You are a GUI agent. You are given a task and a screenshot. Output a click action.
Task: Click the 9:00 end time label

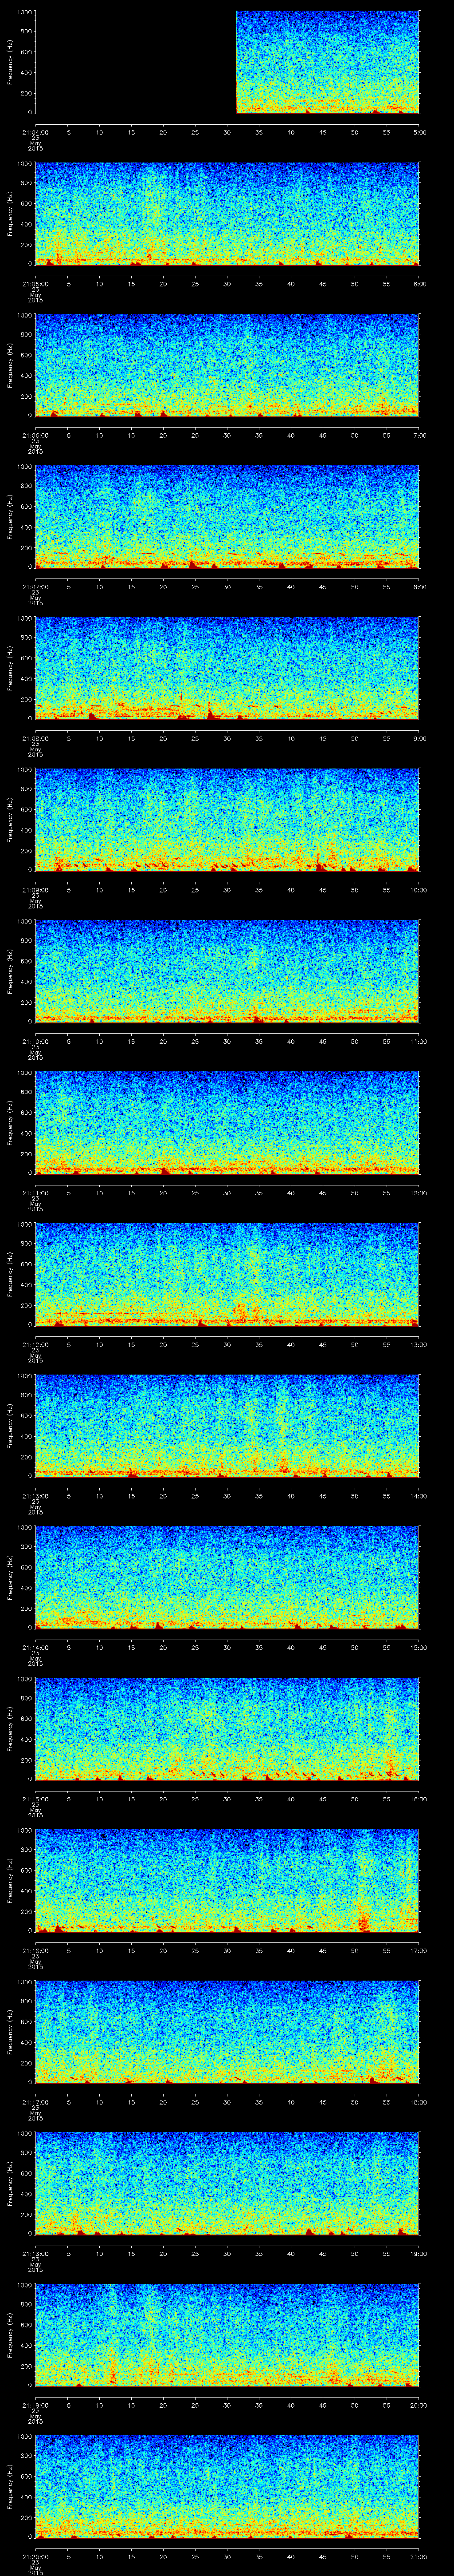(x=420, y=738)
